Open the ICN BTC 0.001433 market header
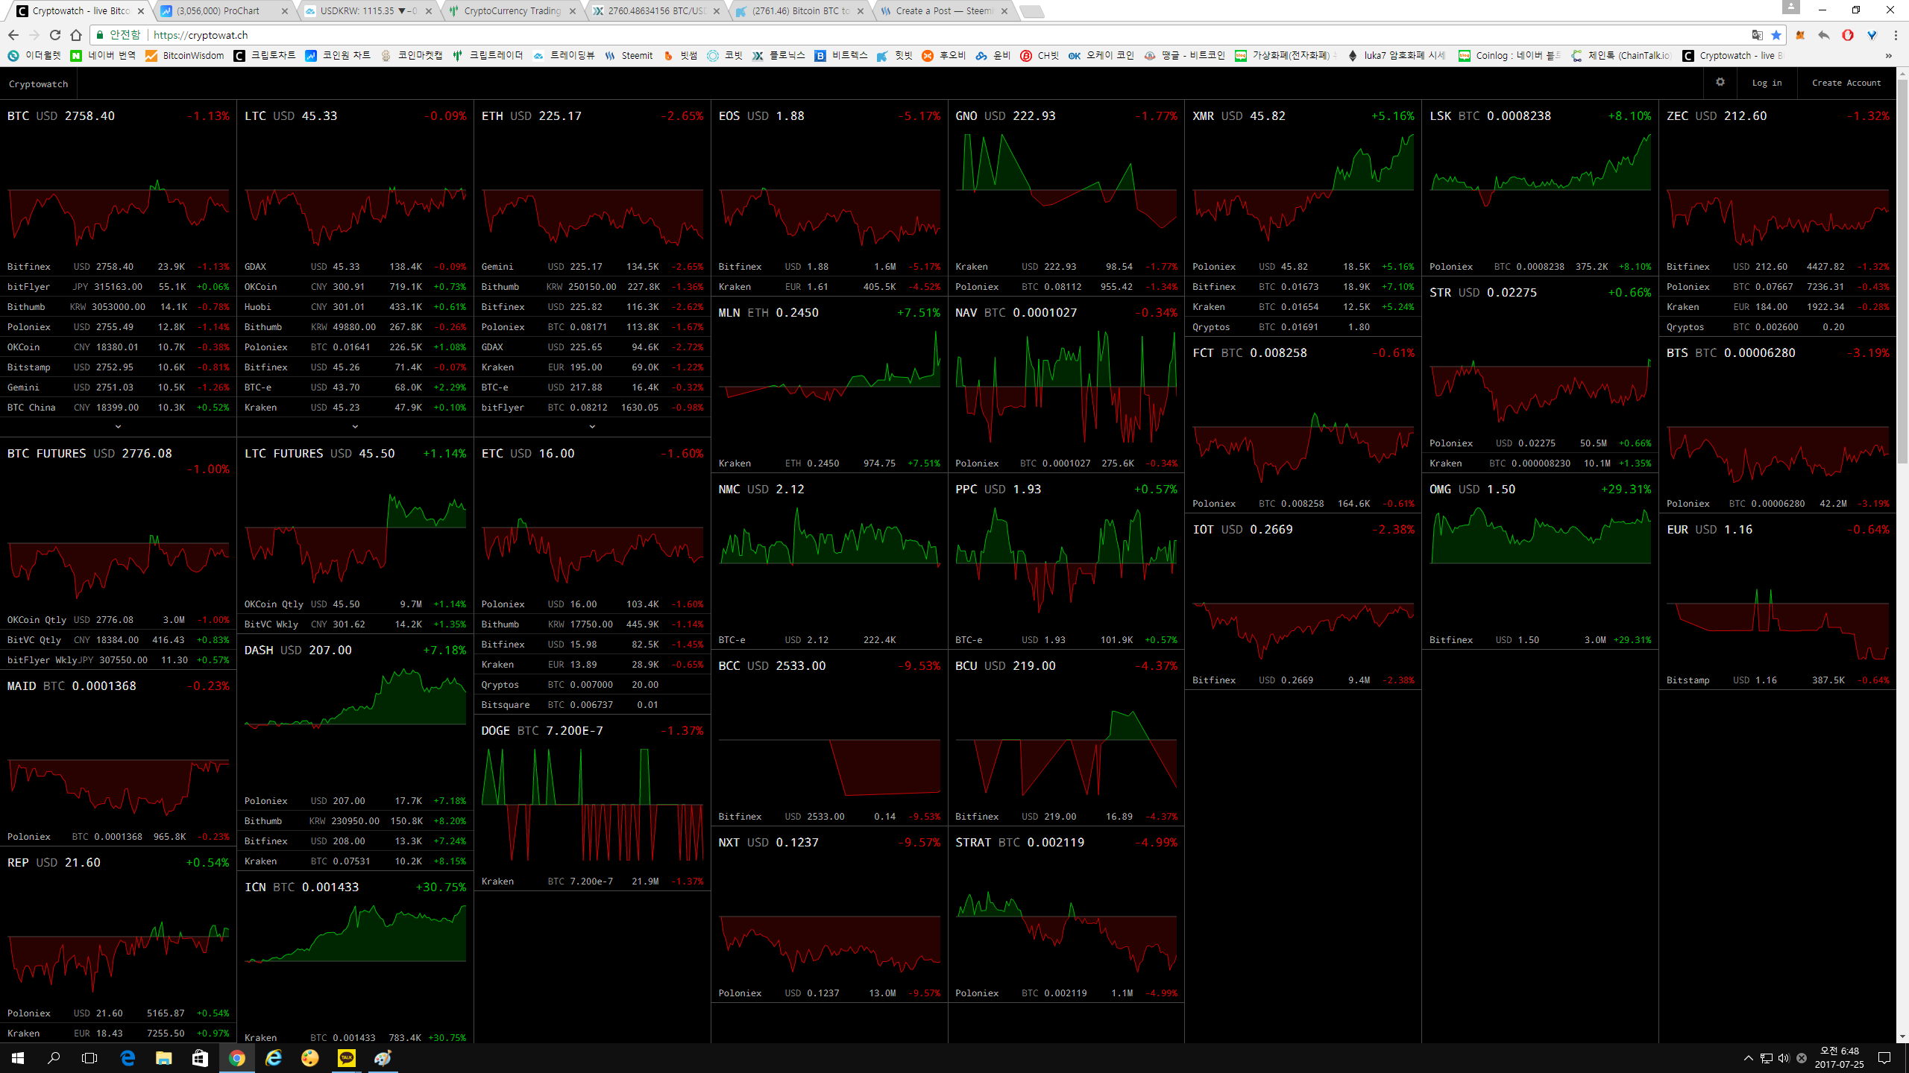This screenshot has height=1073, width=1909. click(355, 887)
